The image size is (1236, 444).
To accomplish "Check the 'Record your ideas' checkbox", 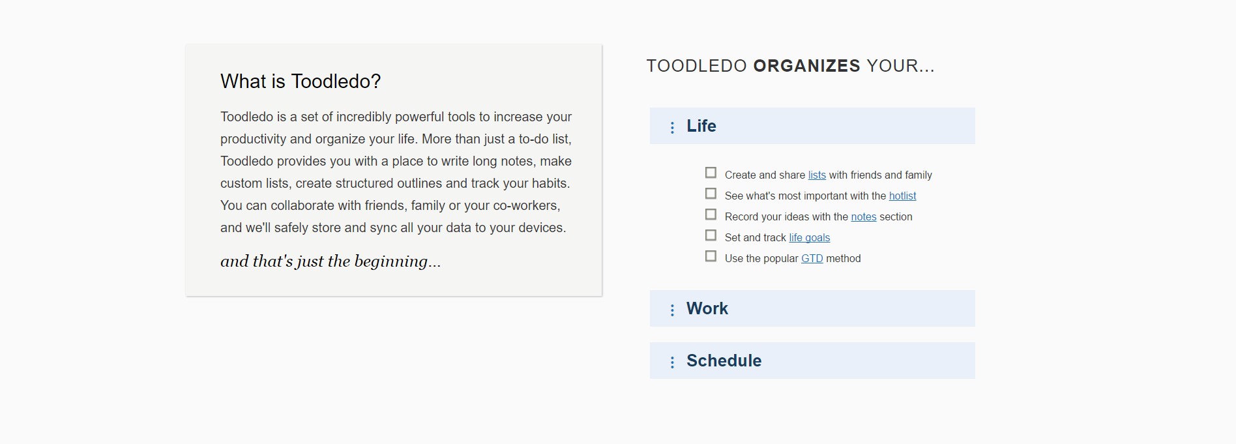I will click(x=711, y=215).
